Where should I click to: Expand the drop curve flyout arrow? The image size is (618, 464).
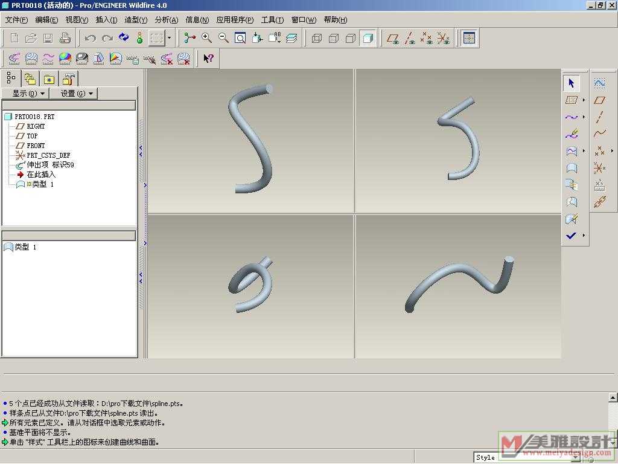coord(584,151)
